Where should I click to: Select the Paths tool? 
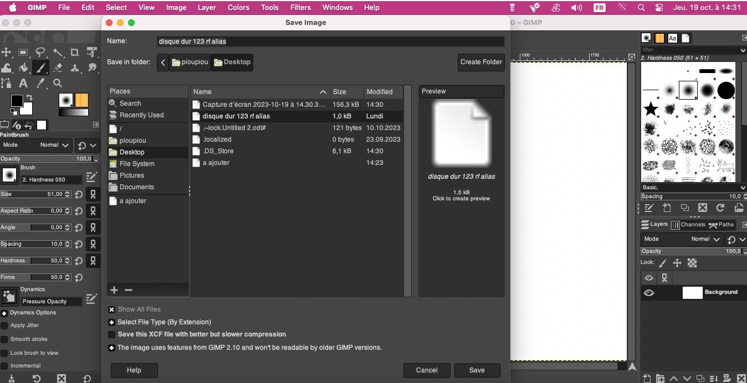click(x=6, y=83)
